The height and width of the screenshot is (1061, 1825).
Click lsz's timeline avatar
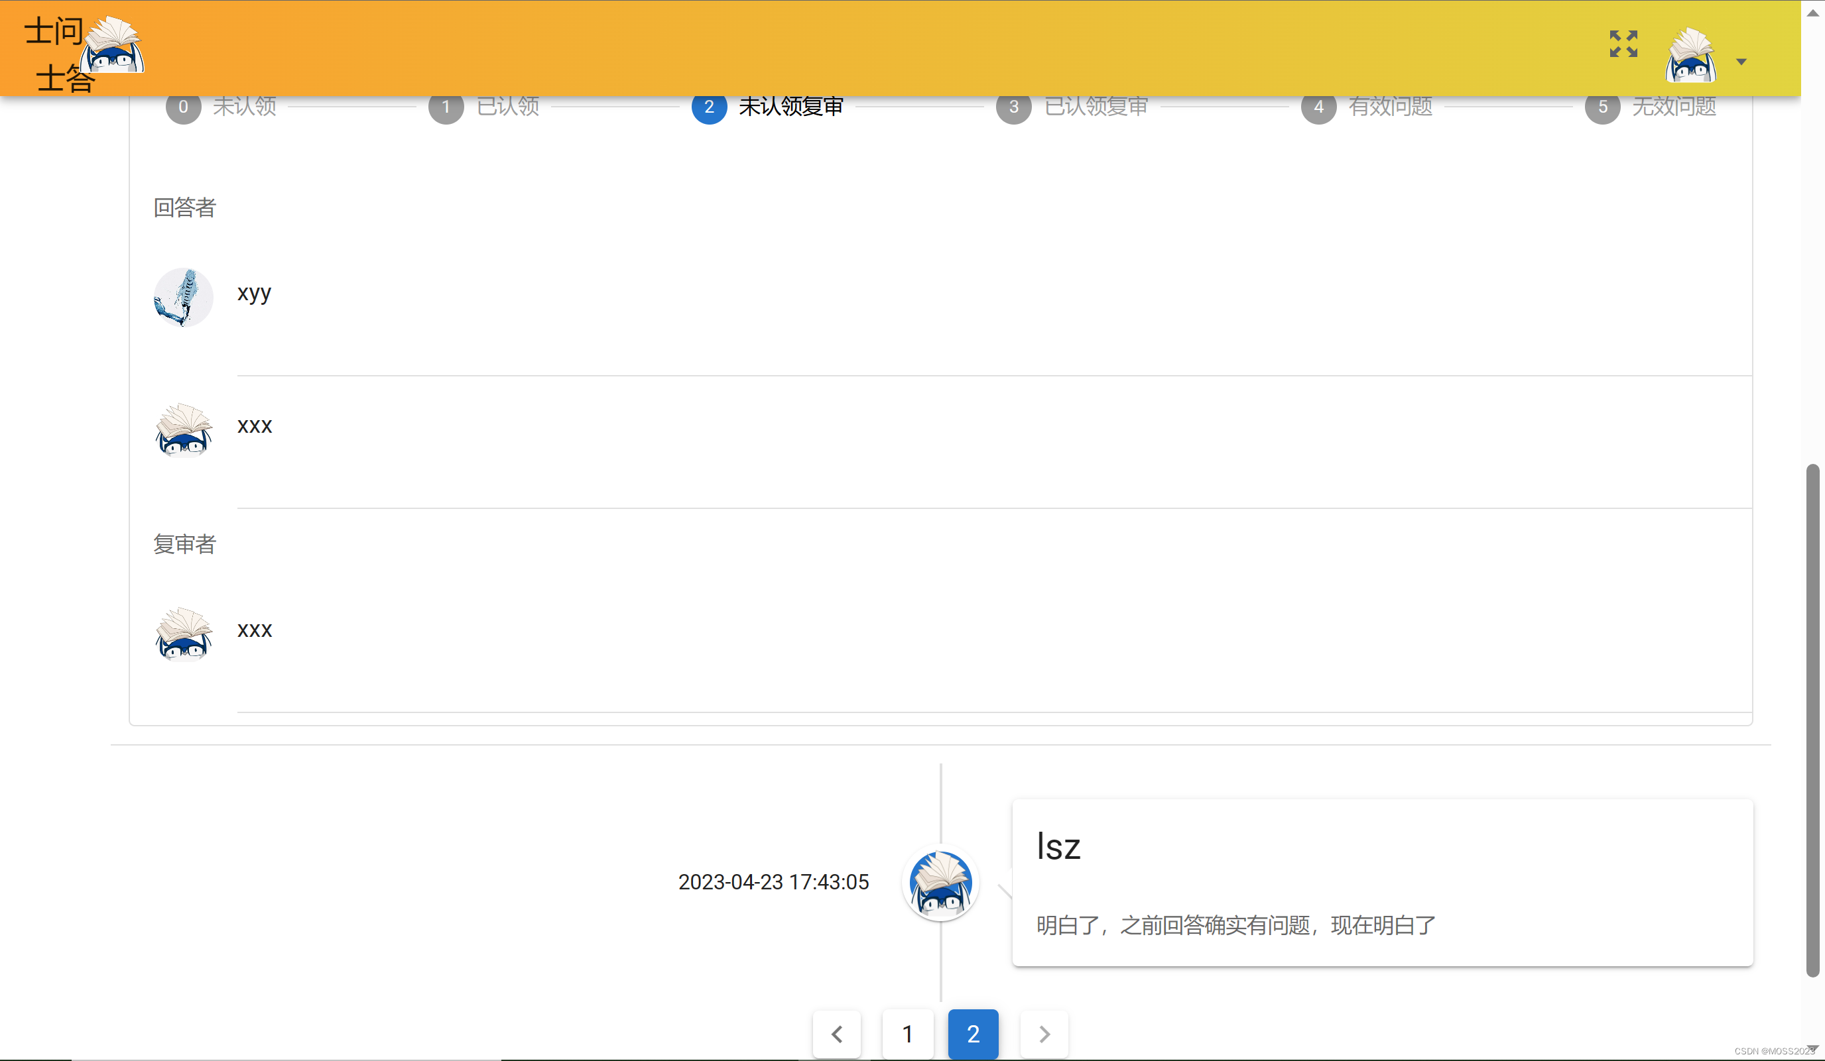tap(940, 883)
